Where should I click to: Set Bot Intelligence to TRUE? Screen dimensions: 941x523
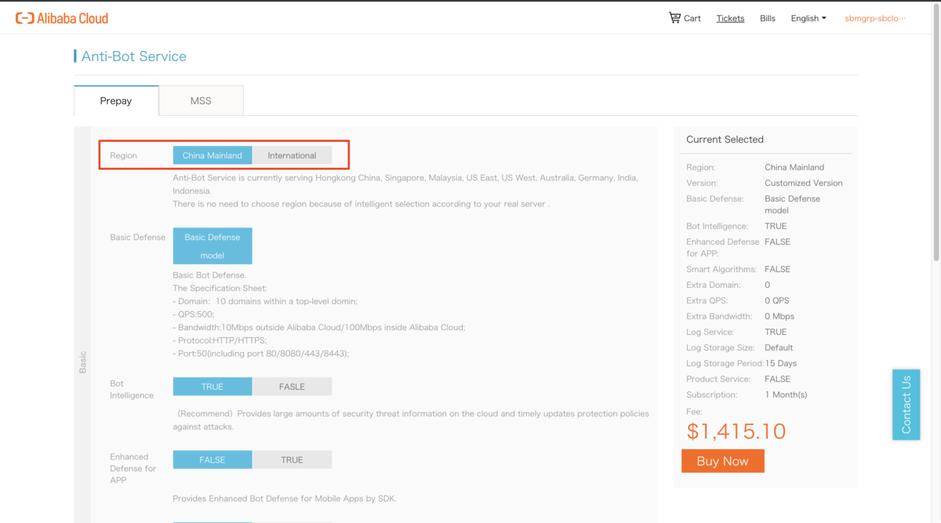point(213,387)
